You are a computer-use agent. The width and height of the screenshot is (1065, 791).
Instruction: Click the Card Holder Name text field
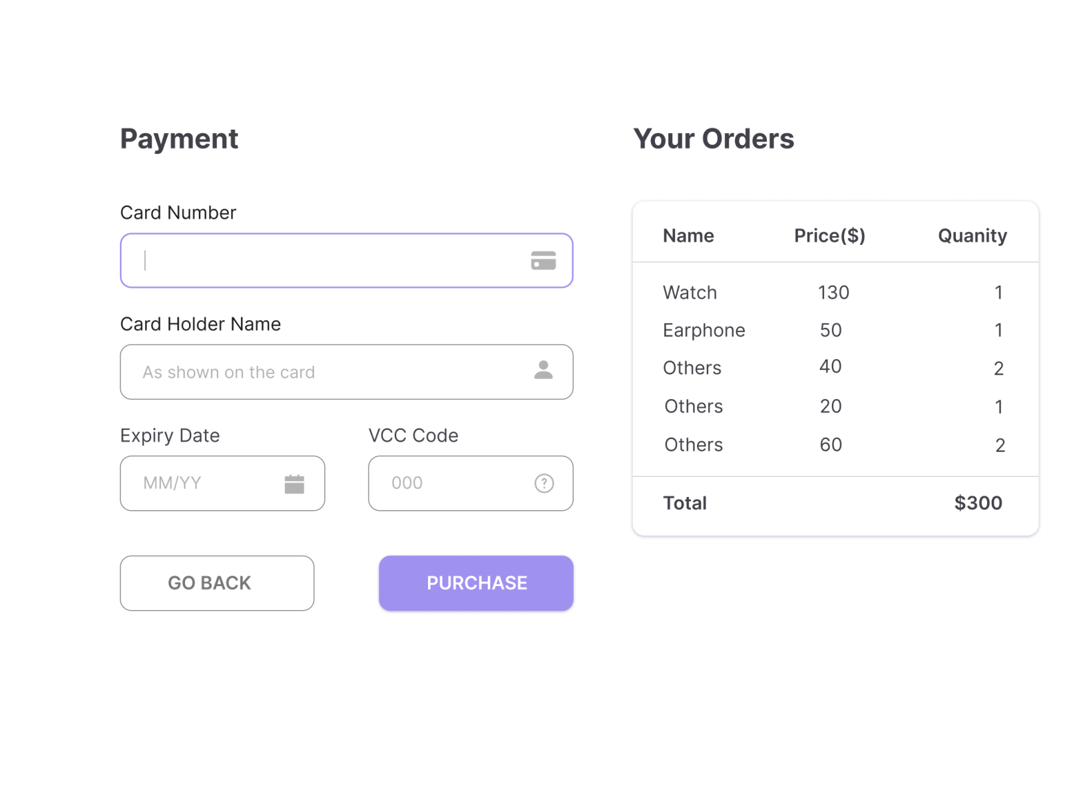coord(346,372)
